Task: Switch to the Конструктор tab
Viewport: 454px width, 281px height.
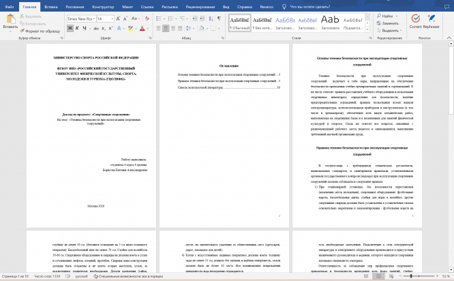Action: tap(103, 7)
